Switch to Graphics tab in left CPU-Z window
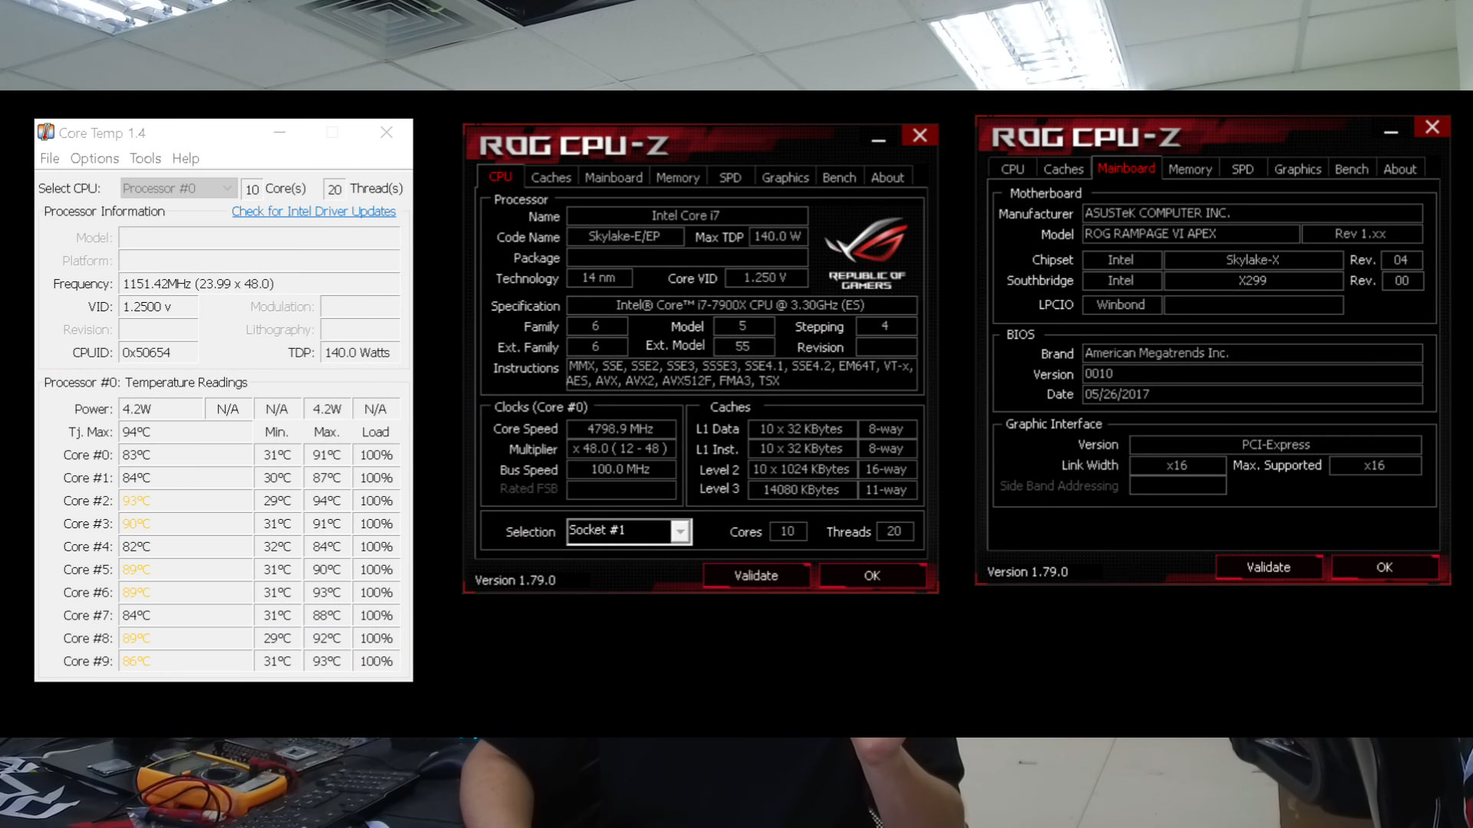 785,178
